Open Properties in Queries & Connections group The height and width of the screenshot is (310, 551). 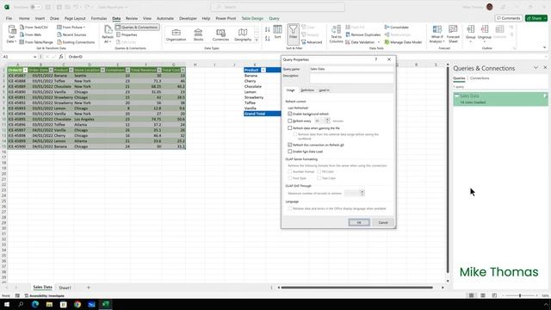pos(127,34)
